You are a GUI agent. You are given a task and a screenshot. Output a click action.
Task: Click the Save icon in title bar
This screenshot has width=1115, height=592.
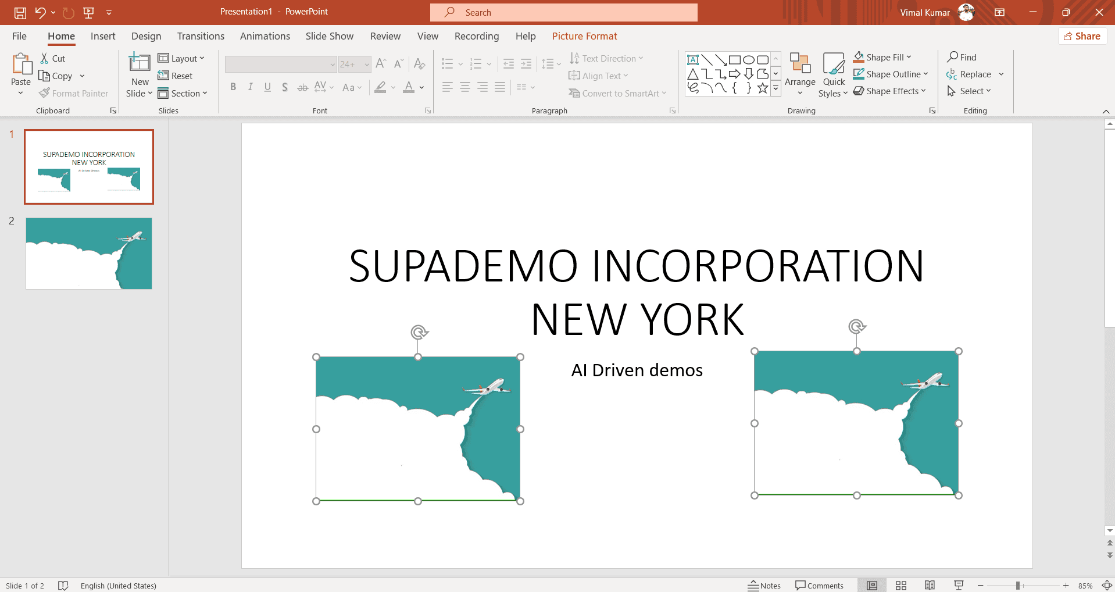(20, 12)
